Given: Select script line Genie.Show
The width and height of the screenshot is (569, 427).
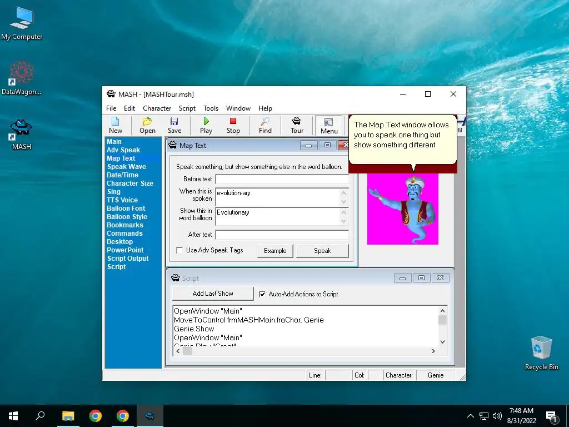Looking at the screenshot, I should [x=194, y=329].
